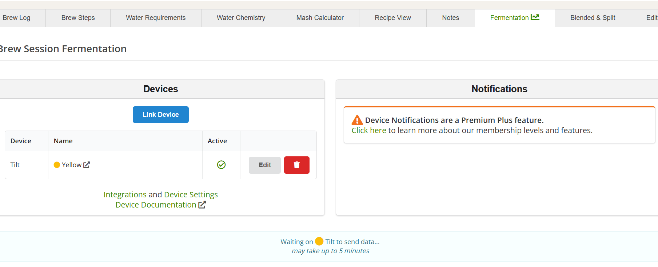The image size is (658, 267).
Task: Click the yellow dot in the Tilt row
Action: click(57, 165)
